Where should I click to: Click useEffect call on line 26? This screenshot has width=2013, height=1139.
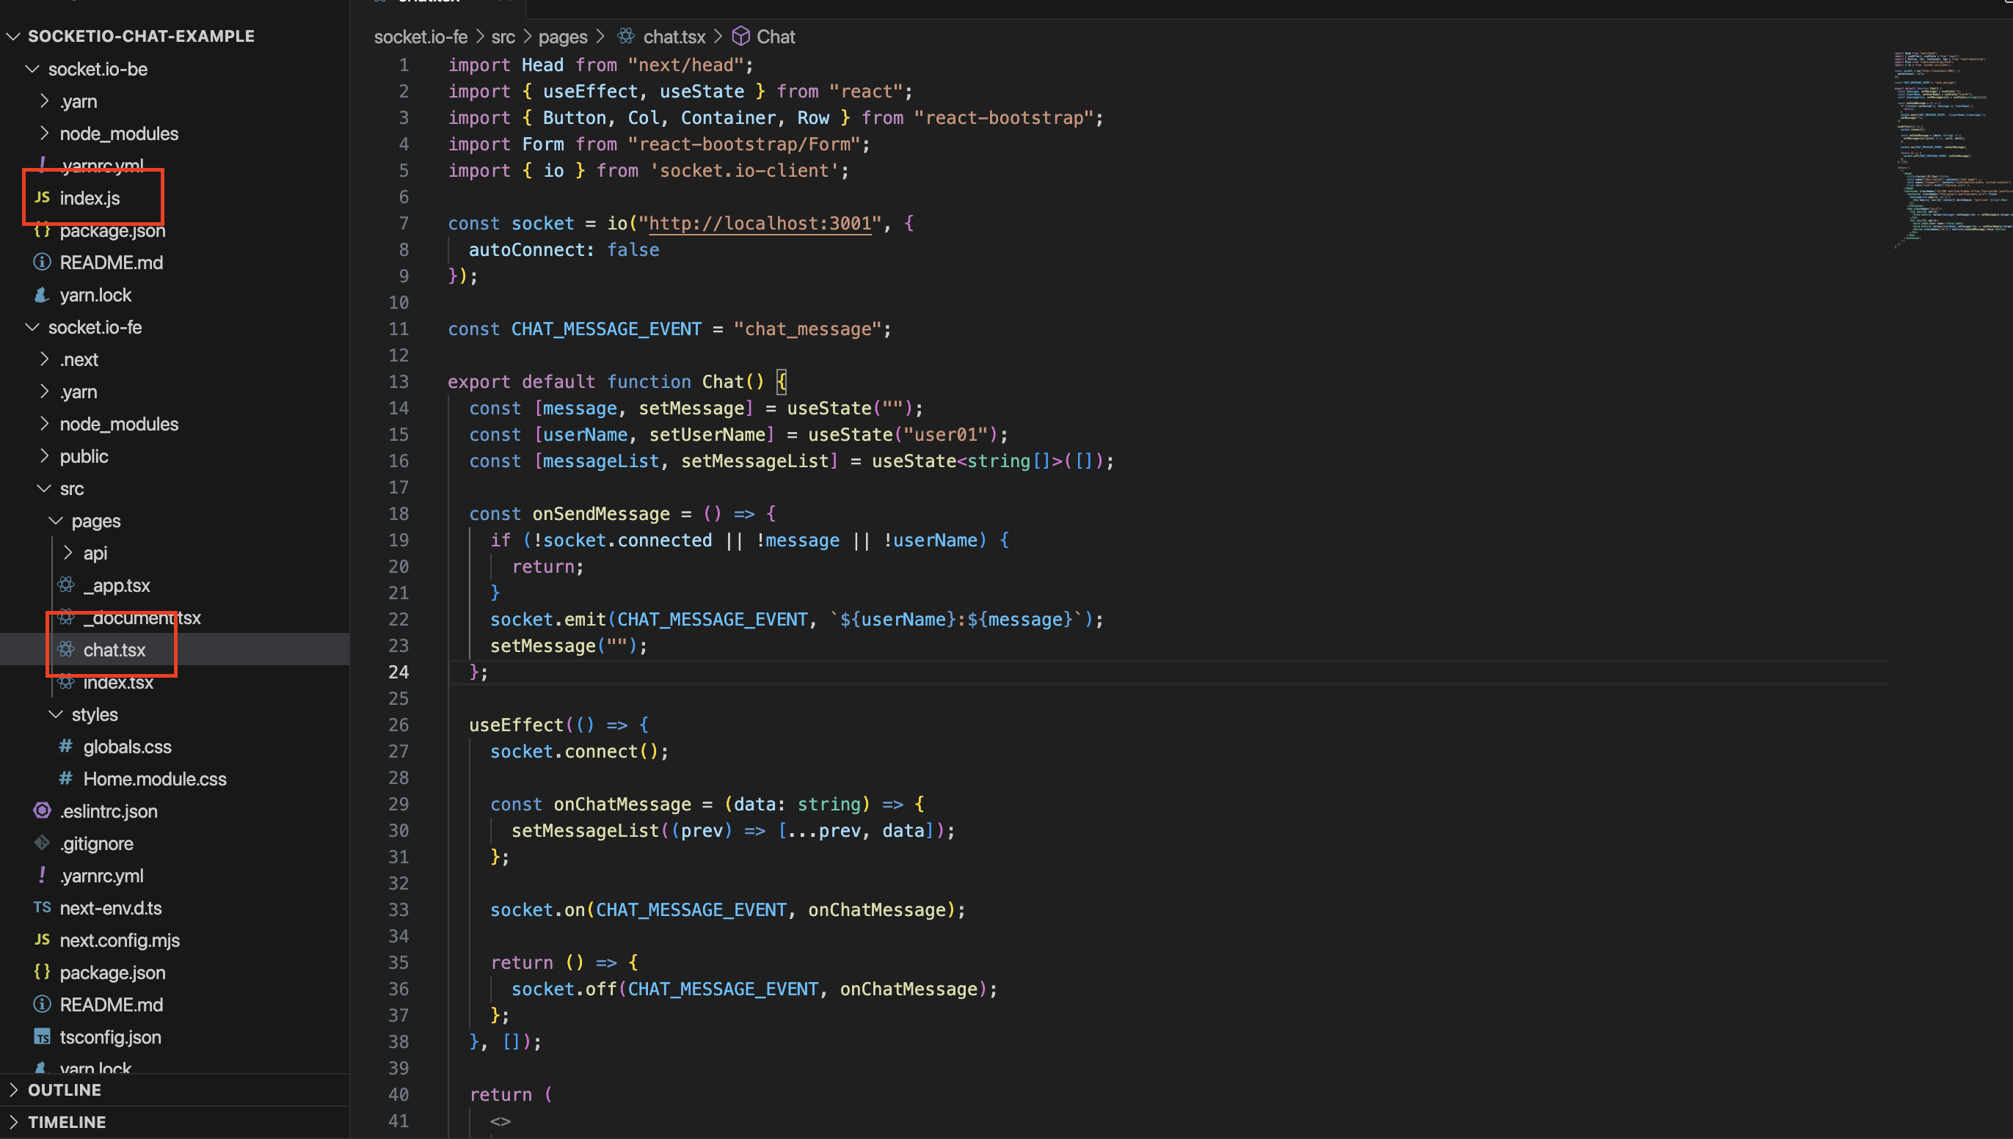516,725
